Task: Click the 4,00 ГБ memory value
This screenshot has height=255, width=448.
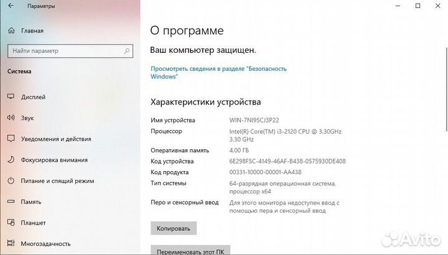Action: (239, 151)
